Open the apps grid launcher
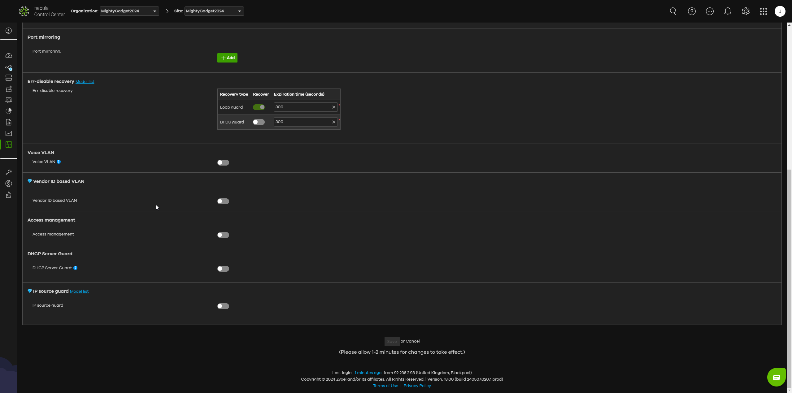792x393 pixels. (763, 11)
